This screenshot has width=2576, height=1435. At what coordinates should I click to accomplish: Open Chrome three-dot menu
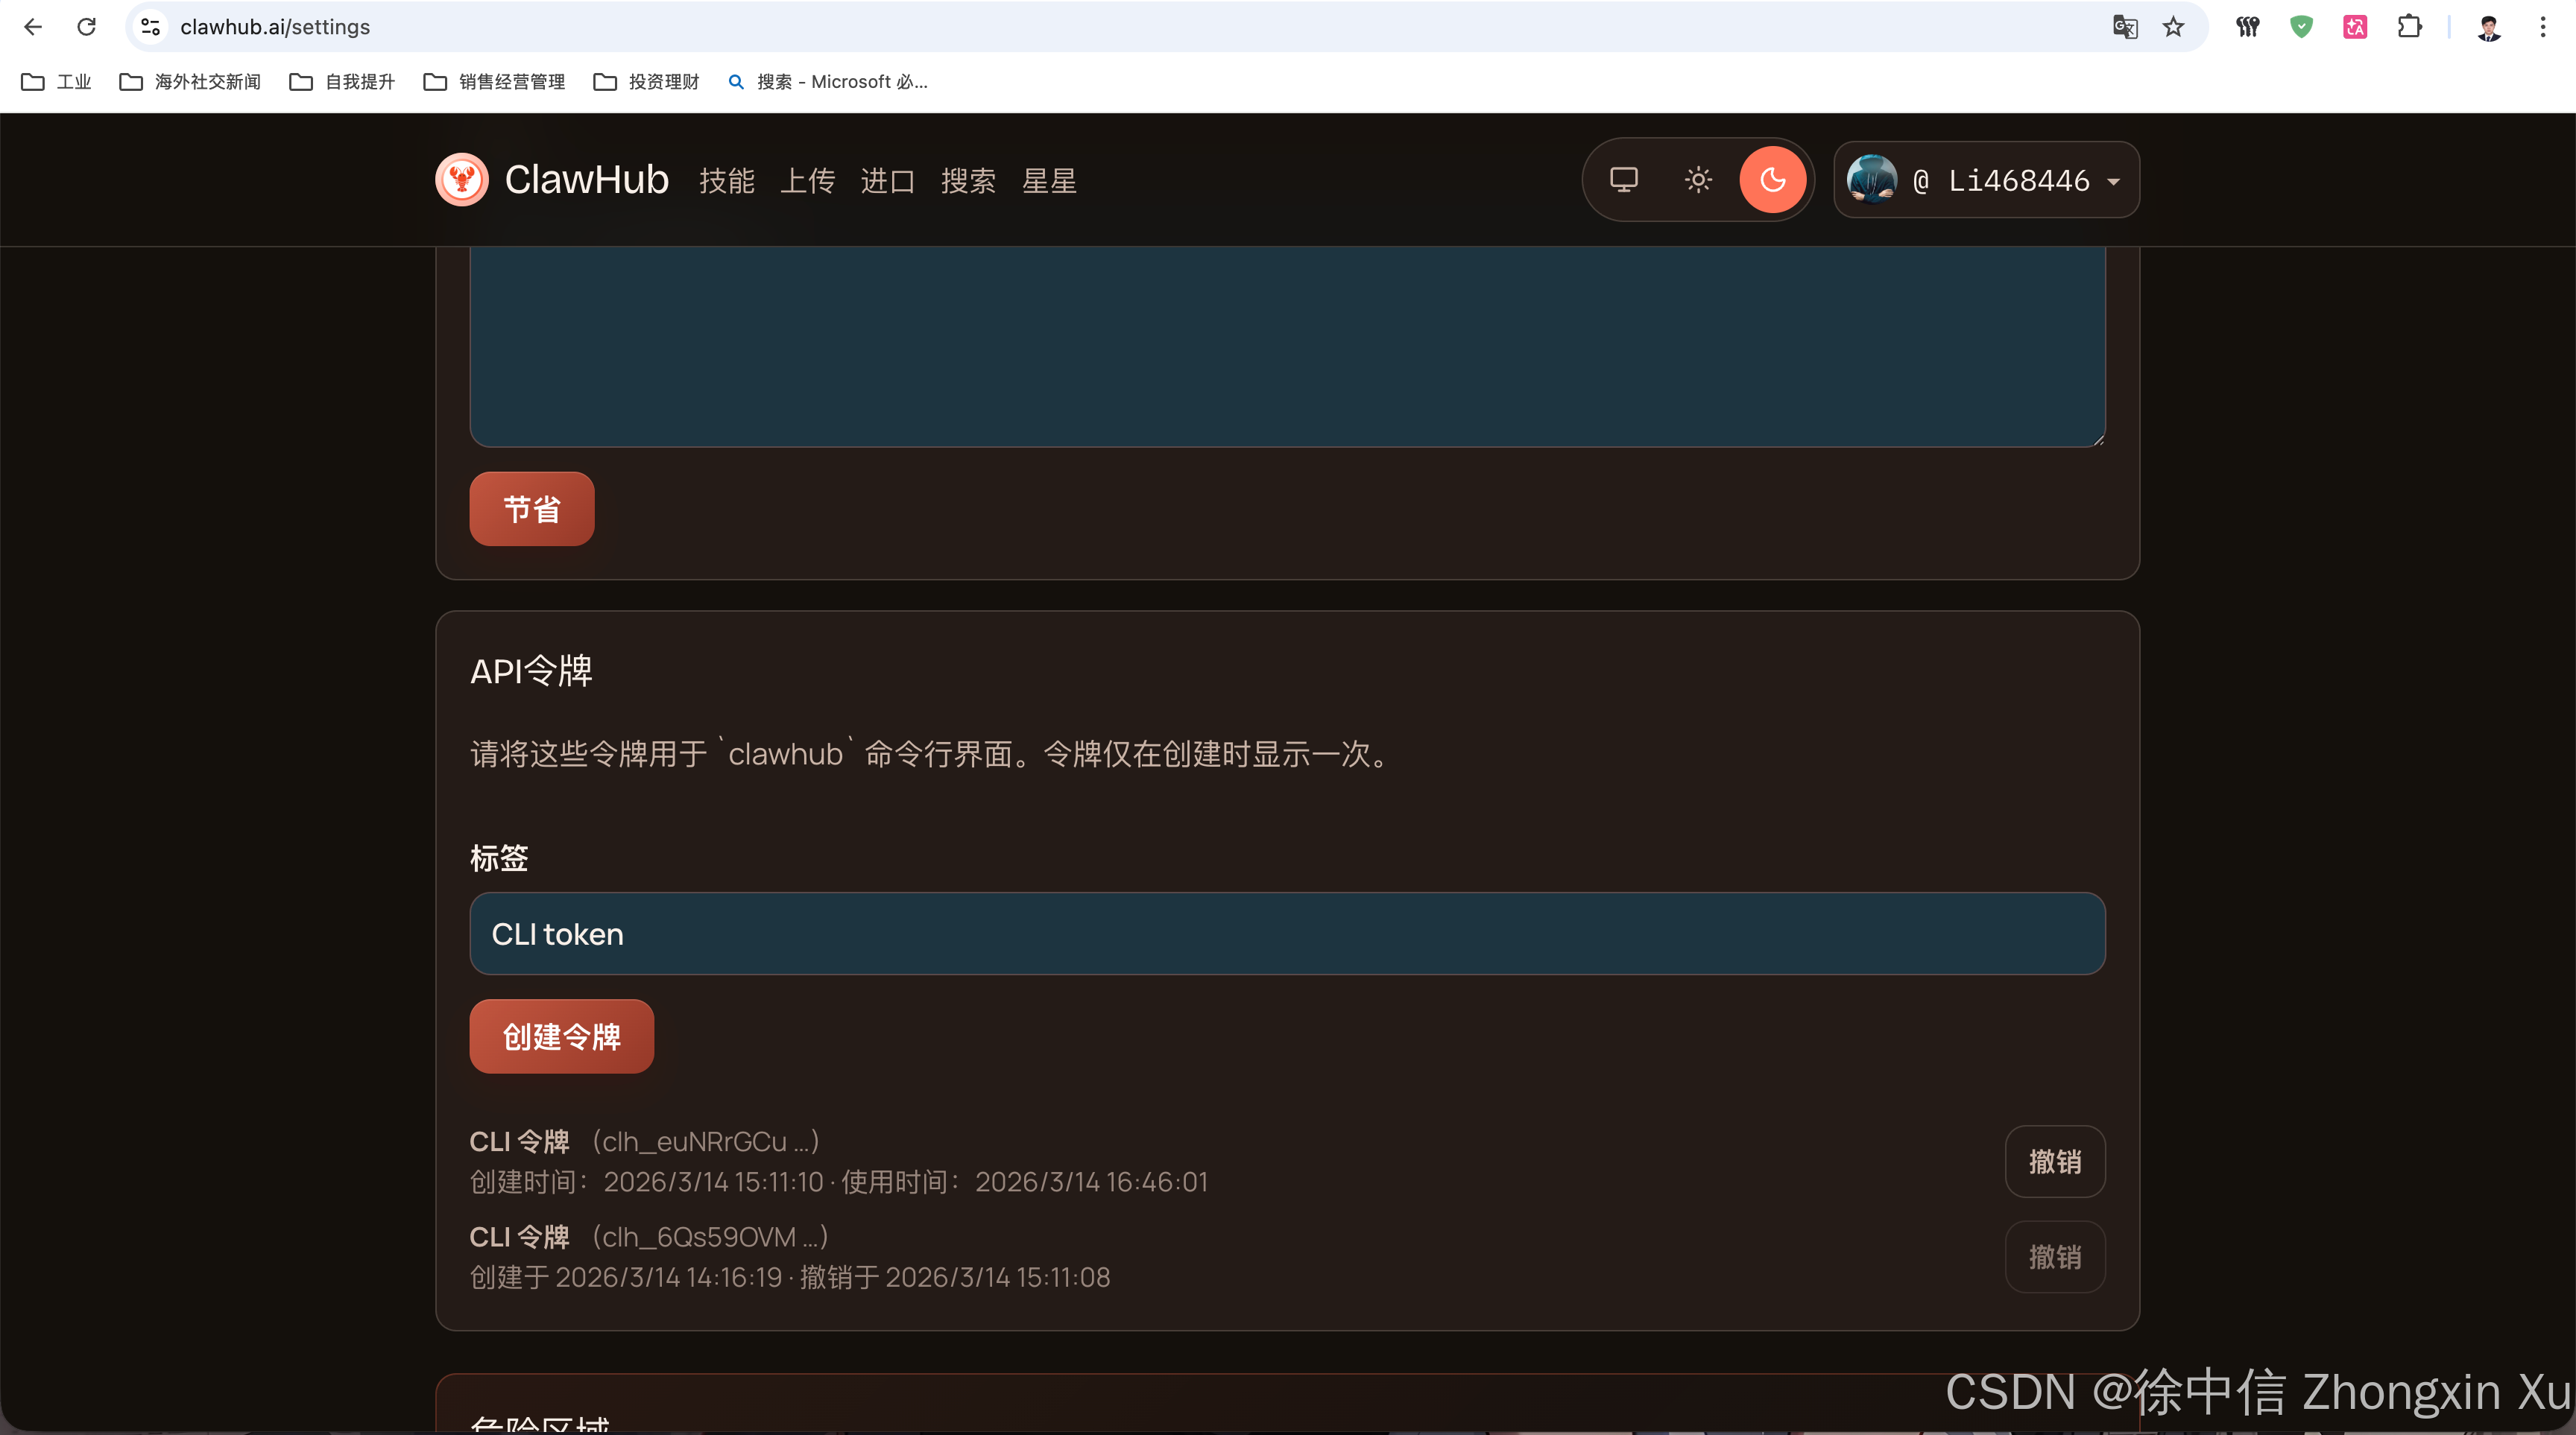(x=2543, y=27)
